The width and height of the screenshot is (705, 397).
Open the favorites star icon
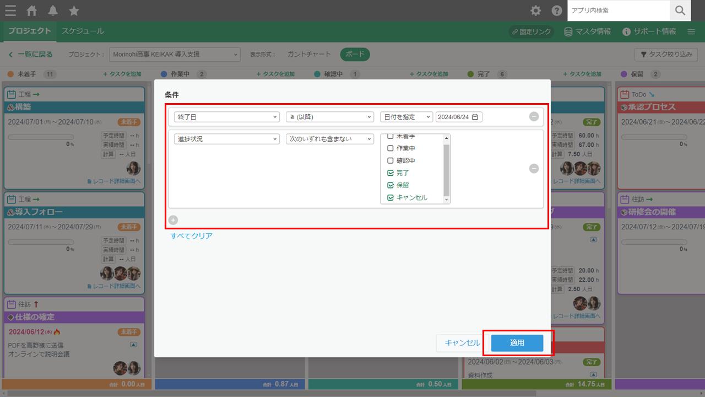click(74, 10)
